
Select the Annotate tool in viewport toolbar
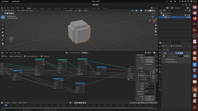pos(3,40)
